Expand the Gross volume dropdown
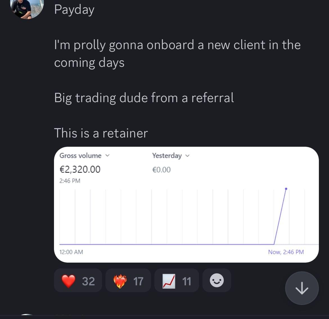The height and width of the screenshot is (319, 329). [85, 155]
